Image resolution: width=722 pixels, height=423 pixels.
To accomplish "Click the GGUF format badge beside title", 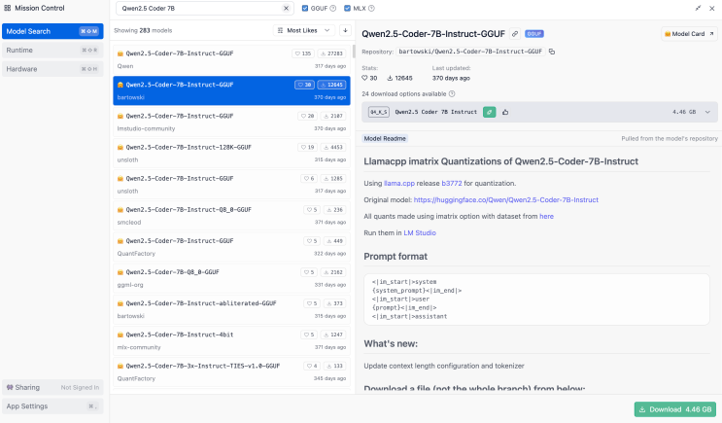I will [534, 34].
